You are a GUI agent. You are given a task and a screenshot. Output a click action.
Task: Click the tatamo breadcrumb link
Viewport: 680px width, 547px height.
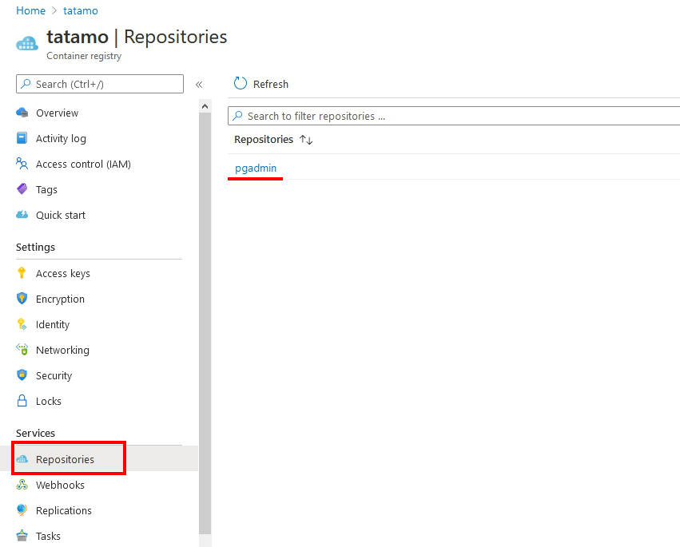pos(81,10)
